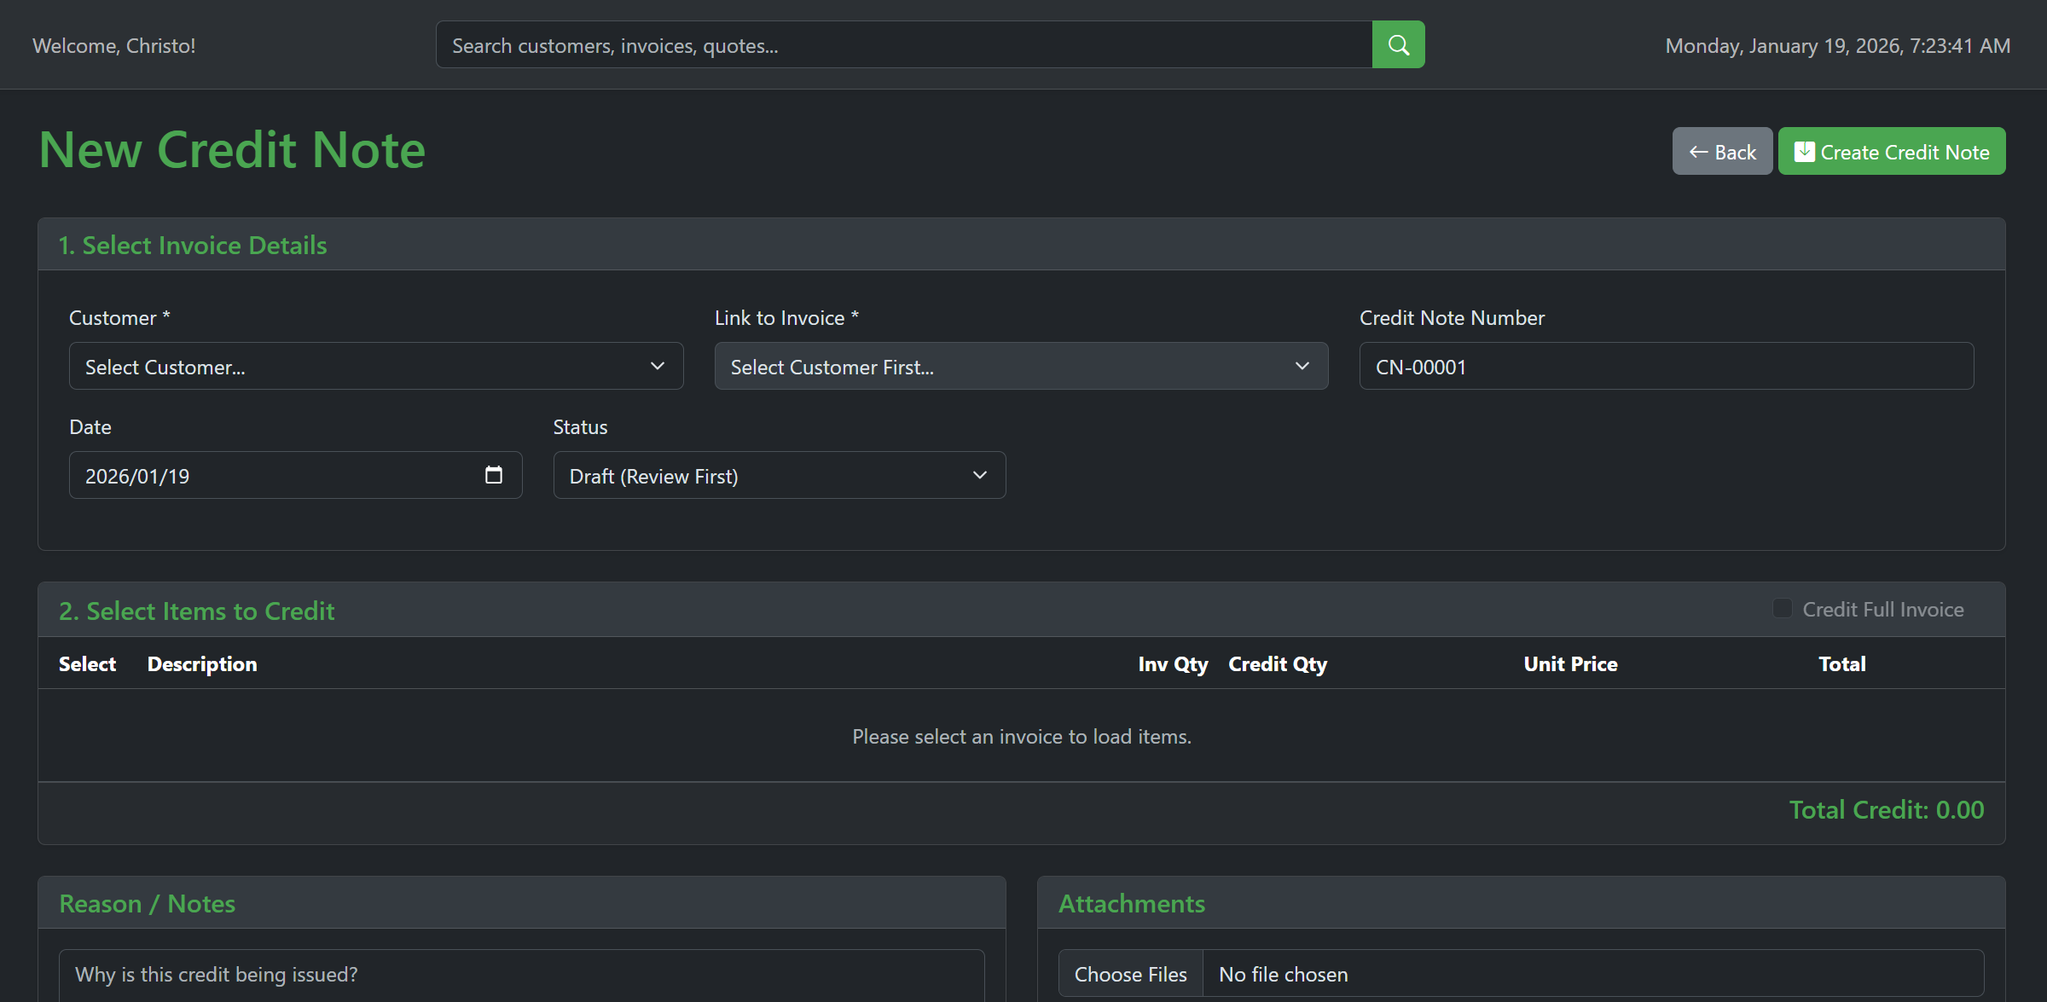Enable the Credit Full Invoice checkbox
Image resolution: width=2047 pixels, height=1002 pixels.
[1782, 609]
